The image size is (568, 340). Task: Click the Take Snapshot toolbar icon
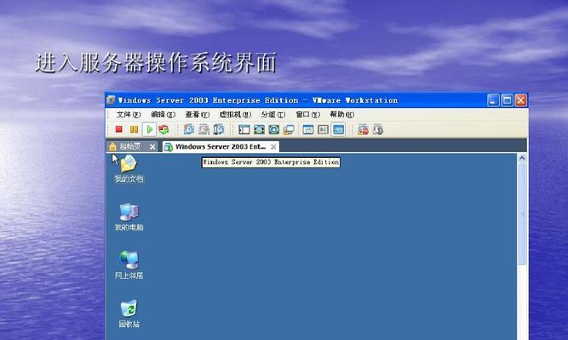click(189, 129)
